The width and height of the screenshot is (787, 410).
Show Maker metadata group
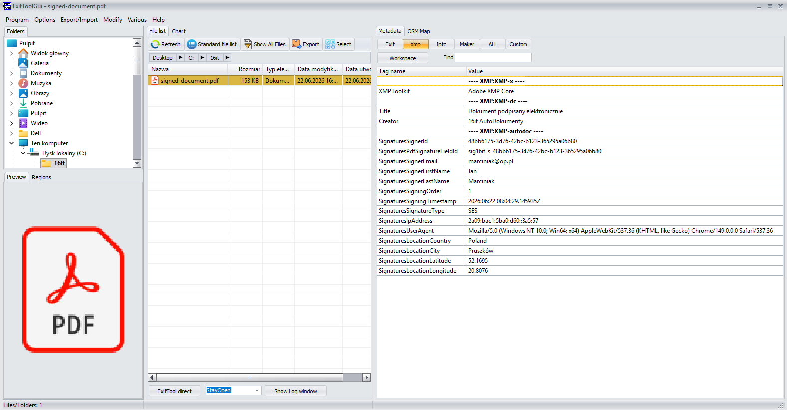pos(467,44)
